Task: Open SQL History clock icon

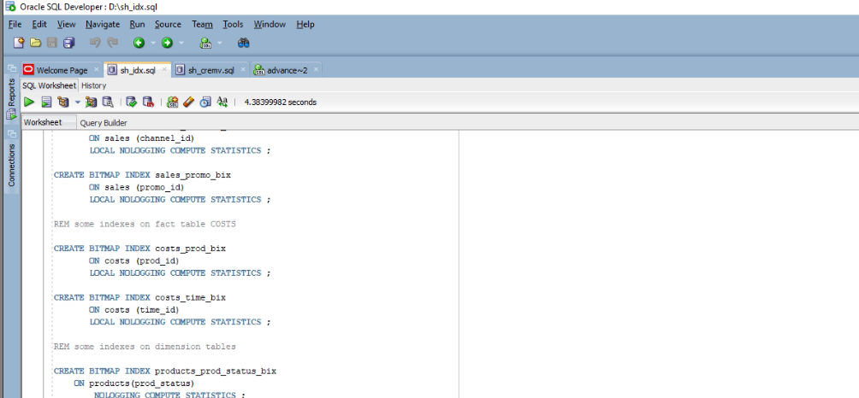Action: [205, 102]
